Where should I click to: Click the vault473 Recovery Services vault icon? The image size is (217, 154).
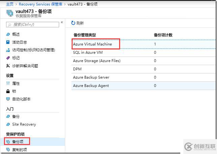coord(10,13)
